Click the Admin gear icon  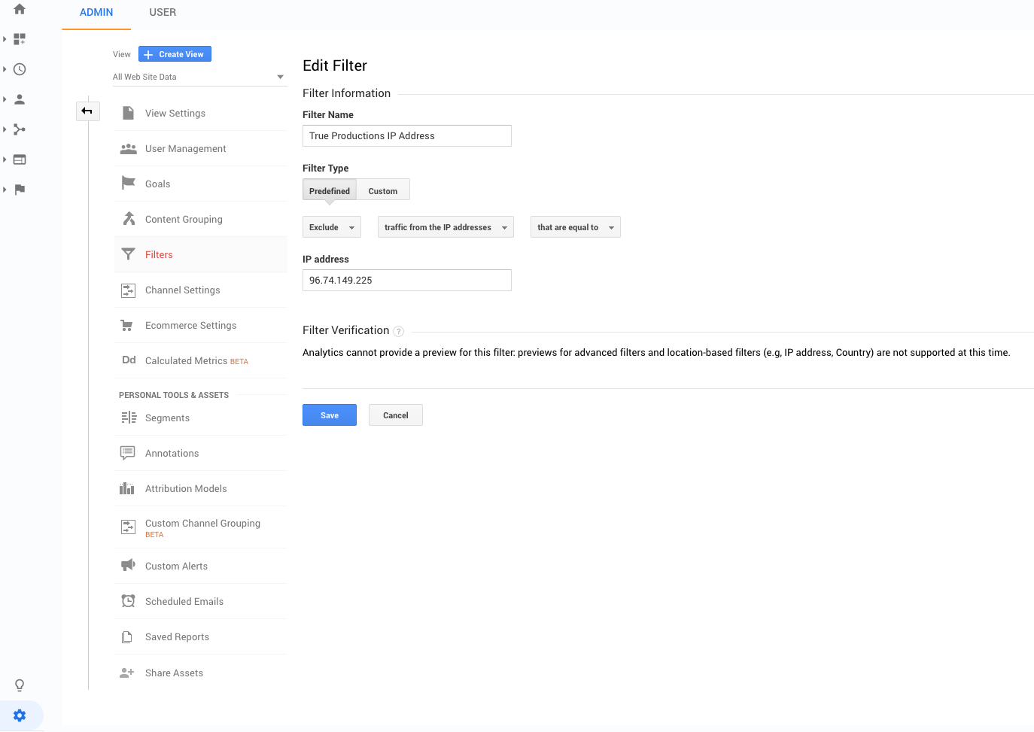tap(20, 715)
